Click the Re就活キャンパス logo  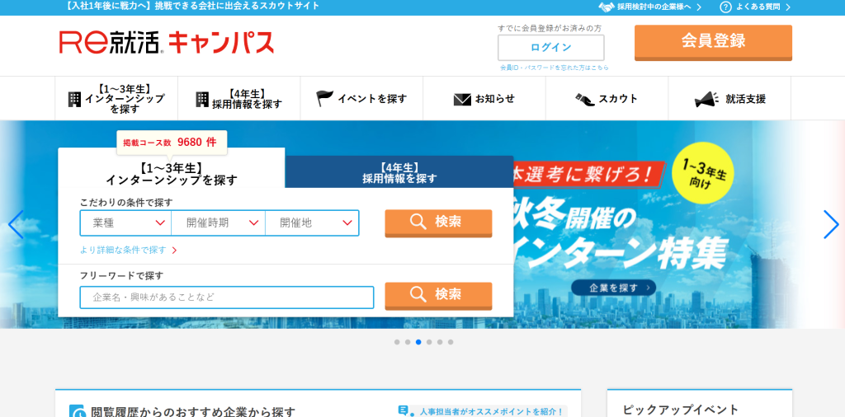[x=167, y=43]
